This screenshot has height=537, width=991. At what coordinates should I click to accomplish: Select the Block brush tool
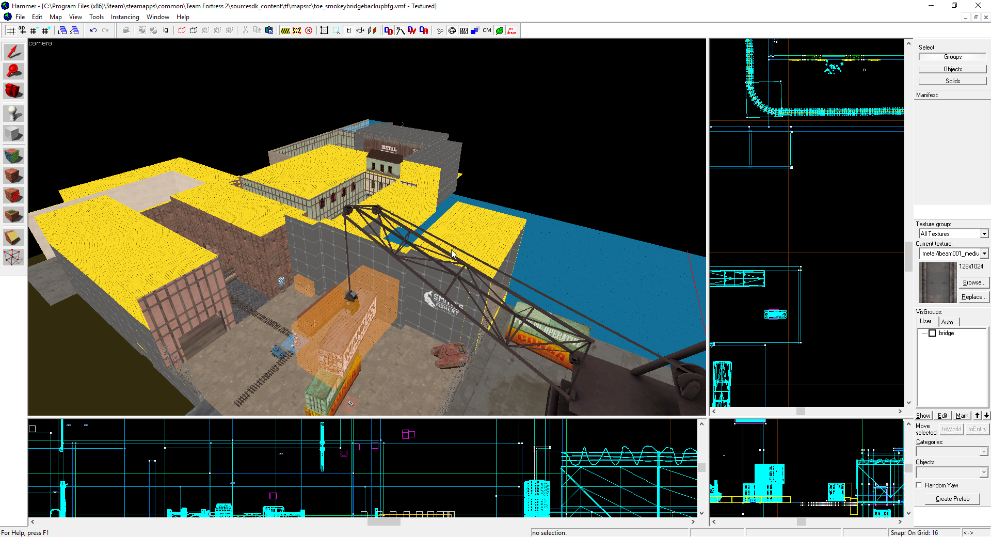[13, 134]
